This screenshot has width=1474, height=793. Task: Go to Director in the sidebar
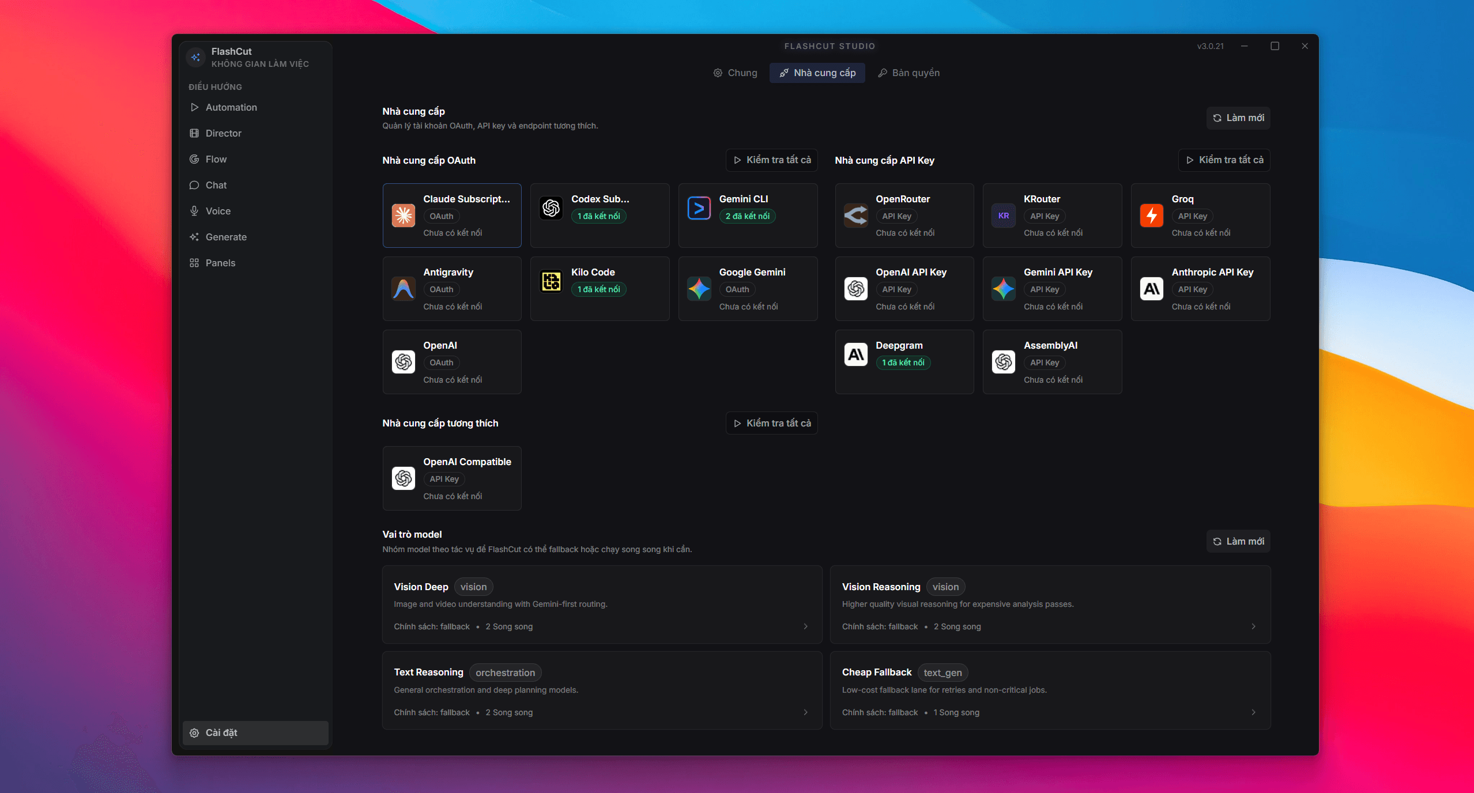(x=255, y=133)
